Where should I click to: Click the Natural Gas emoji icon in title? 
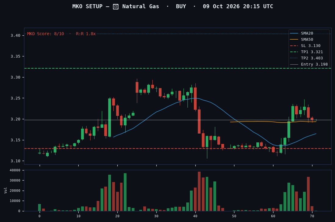[116, 7]
